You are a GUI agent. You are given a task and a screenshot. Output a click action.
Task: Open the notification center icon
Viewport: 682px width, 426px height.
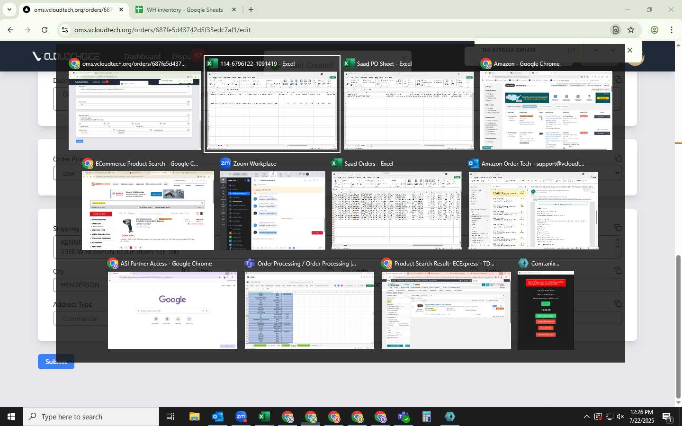[667, 417]
